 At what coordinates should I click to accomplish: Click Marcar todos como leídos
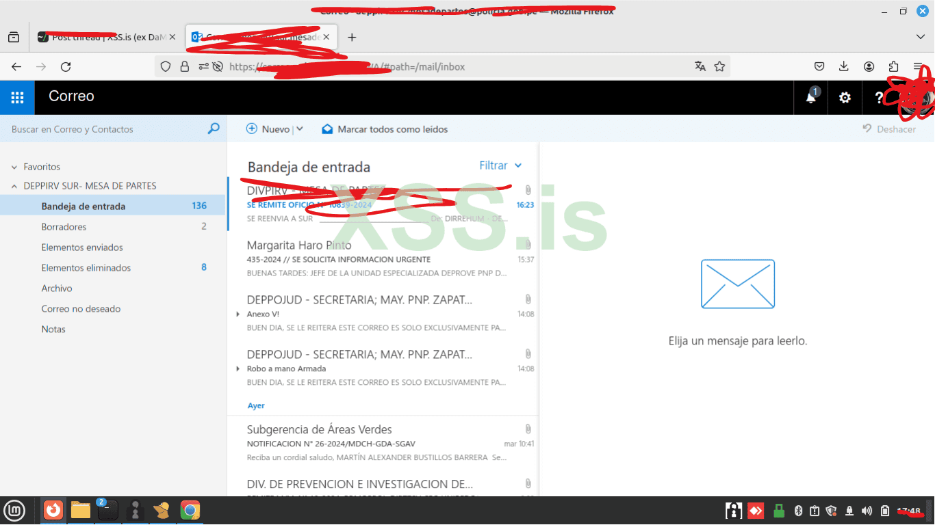point(385,129)
